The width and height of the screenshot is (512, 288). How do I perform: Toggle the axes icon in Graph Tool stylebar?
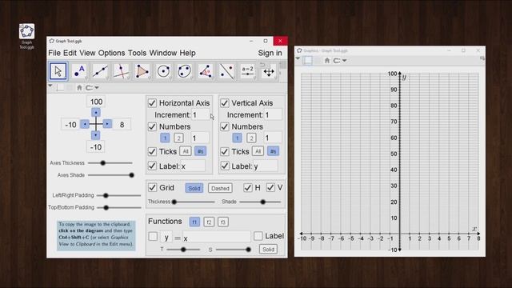pos(60,87)
